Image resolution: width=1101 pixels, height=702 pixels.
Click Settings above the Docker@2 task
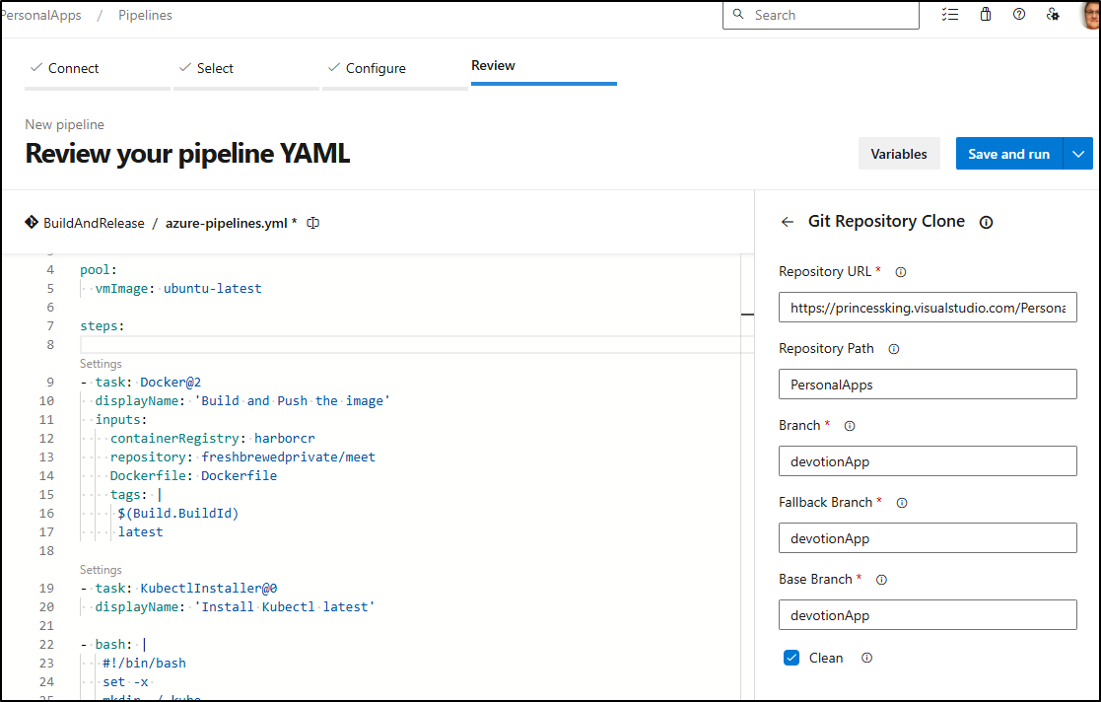[101, 363]
